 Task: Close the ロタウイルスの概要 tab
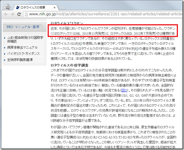coord(54,8)
